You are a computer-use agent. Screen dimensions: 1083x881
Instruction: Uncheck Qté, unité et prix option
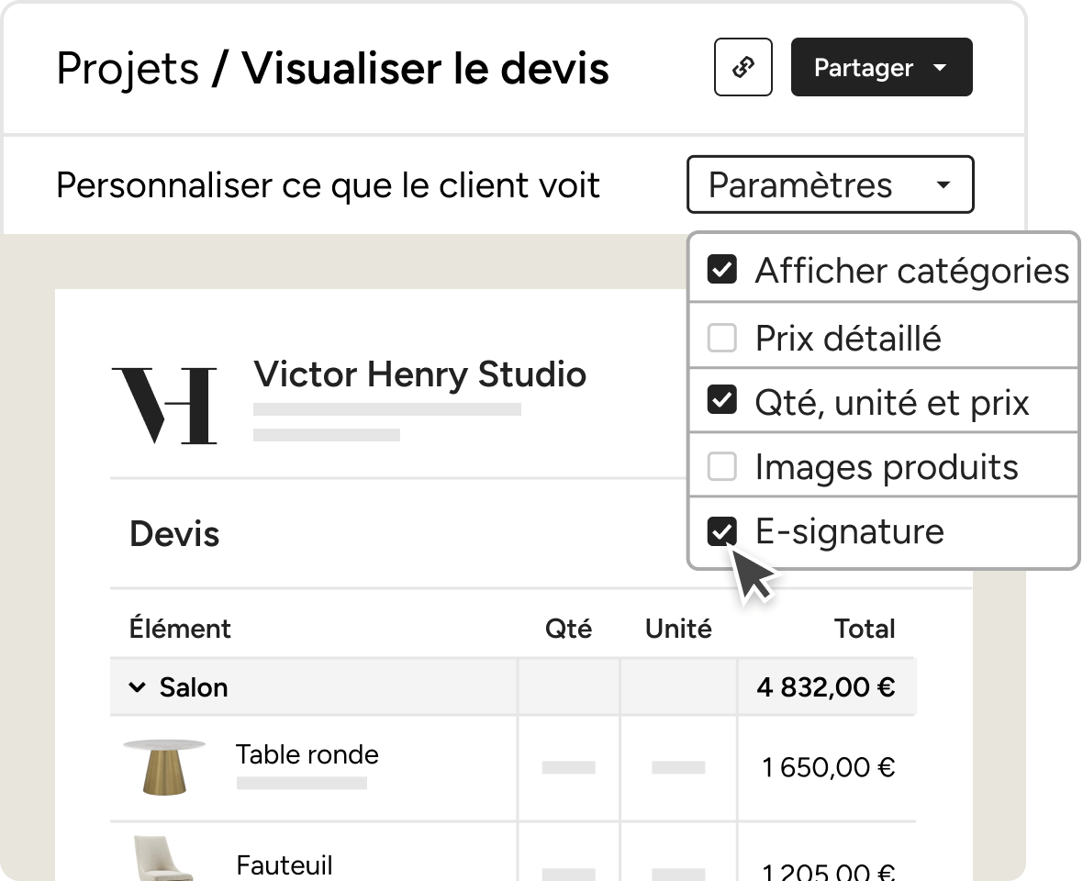point(722,400)
